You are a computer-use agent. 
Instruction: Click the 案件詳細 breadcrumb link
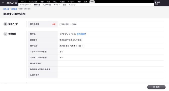point(14,9)
